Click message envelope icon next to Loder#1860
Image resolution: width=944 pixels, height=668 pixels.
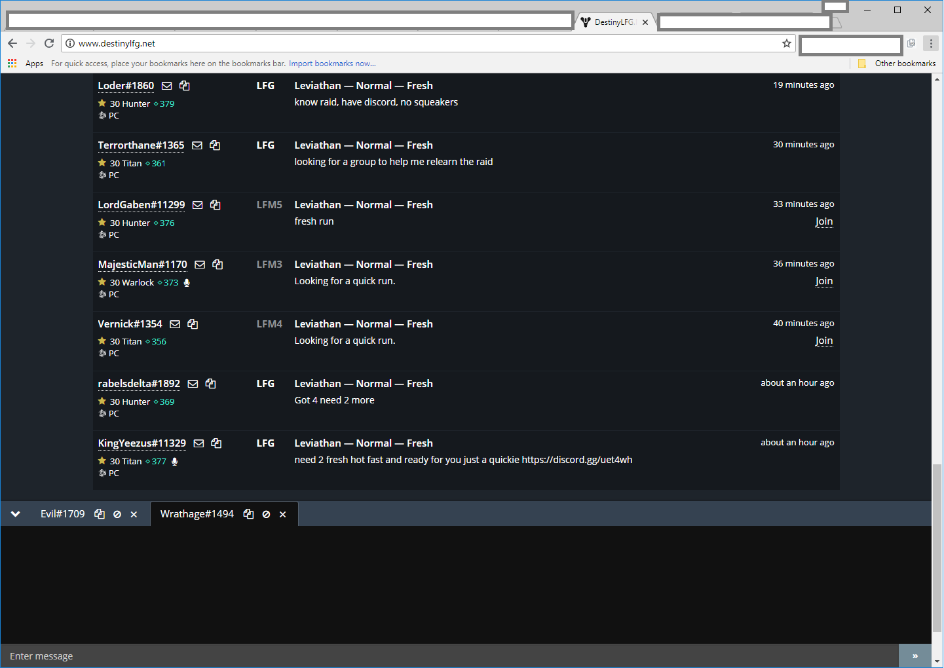point(167,86)
